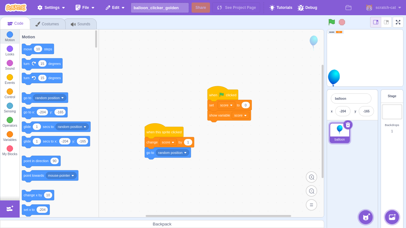Select the Sensing block category
Screen dimensions: 406x228
tap(10, 108)
